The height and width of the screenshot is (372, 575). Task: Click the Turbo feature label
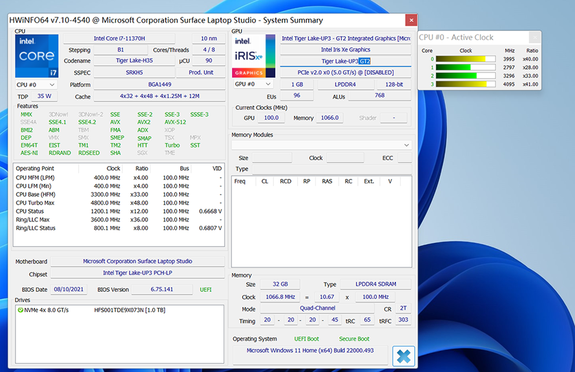(x=172, y=145)
